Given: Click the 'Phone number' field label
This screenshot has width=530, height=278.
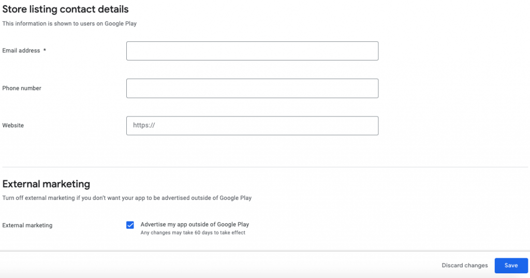Looking at the screenshot, I should tap(22, 88).
